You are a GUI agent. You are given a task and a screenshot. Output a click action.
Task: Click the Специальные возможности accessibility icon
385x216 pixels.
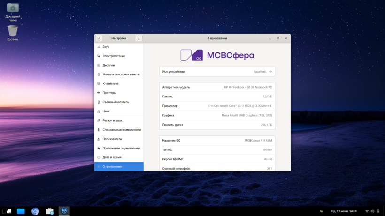tap(99, 130)
